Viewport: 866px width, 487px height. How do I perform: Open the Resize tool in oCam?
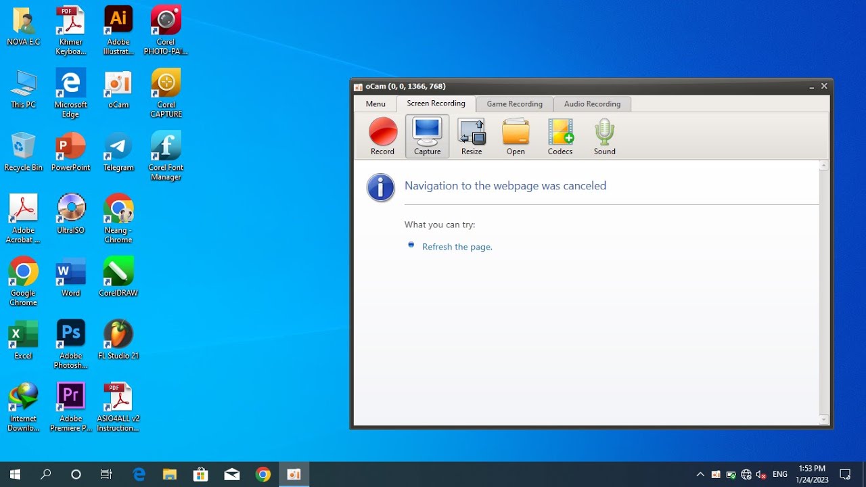coord(472,137)
